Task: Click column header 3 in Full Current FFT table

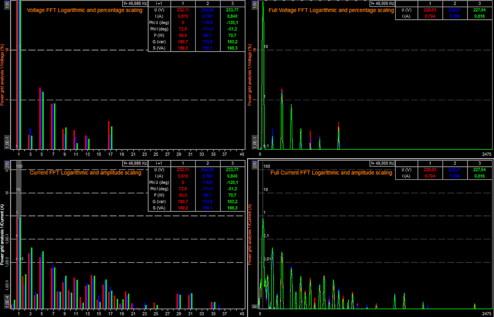Action: 480,163
